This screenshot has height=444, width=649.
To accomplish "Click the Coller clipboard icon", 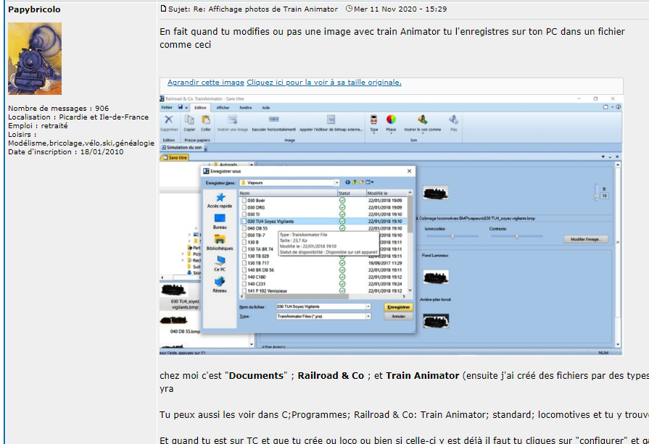I will tap(206, 120).
